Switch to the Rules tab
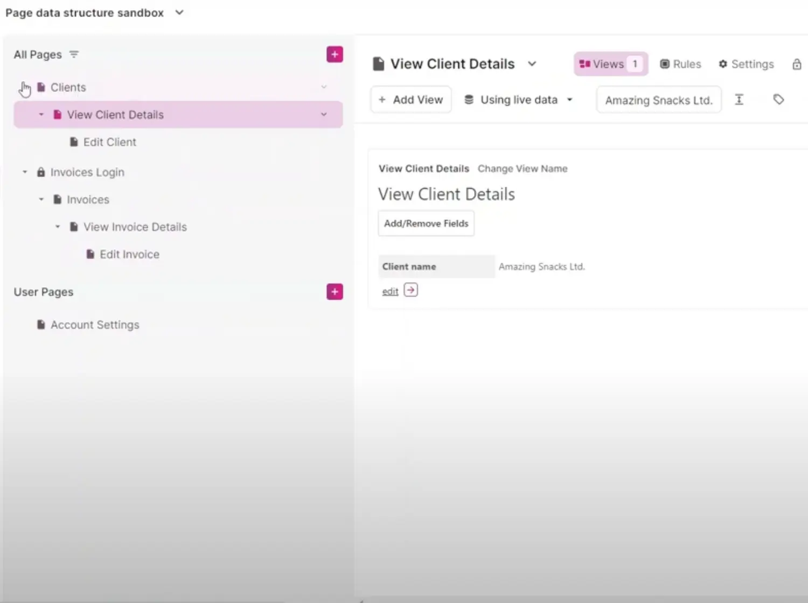Screen dimensions: 808x603 coord(680,64)
